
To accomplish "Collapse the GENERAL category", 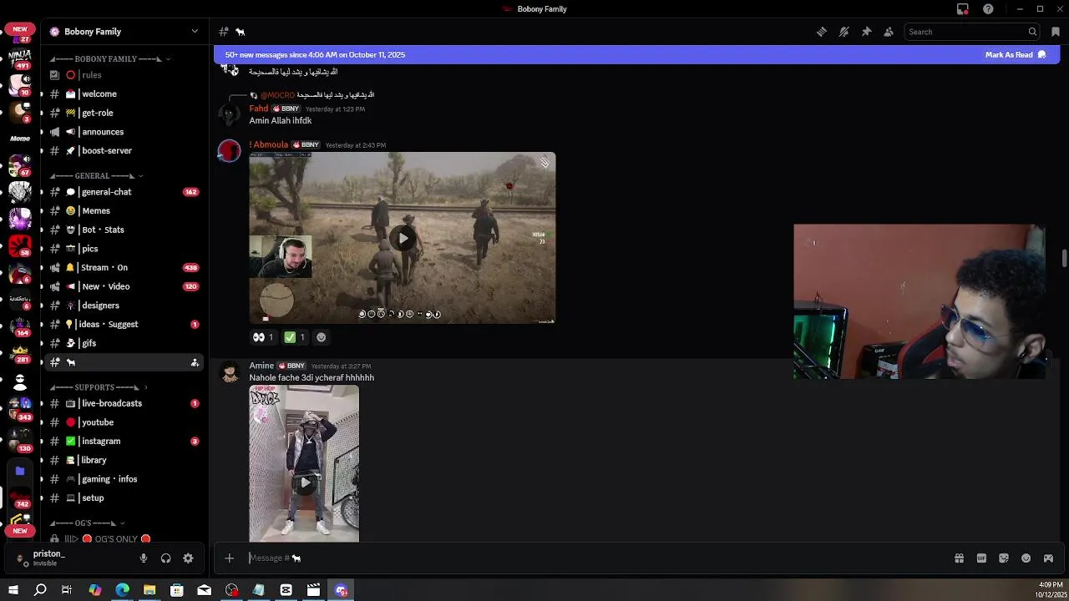I will coord(97,176).
